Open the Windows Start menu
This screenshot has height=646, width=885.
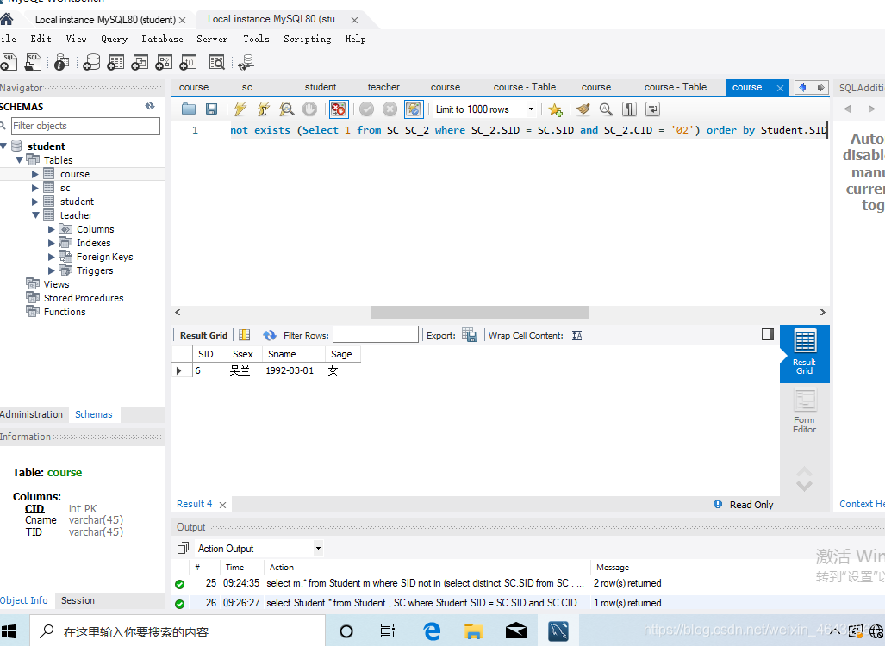pyautogui.click(x=9, y=630)
